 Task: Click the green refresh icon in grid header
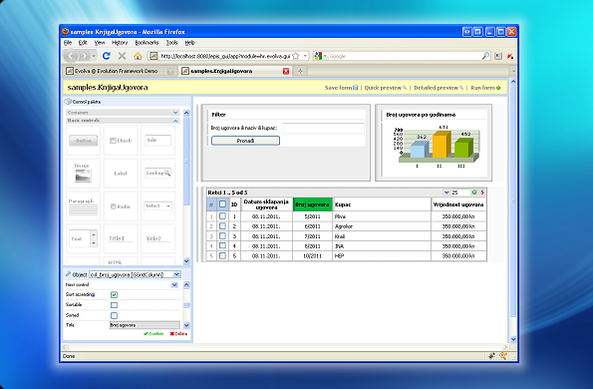pyautogui.click(x=474, y=193)
